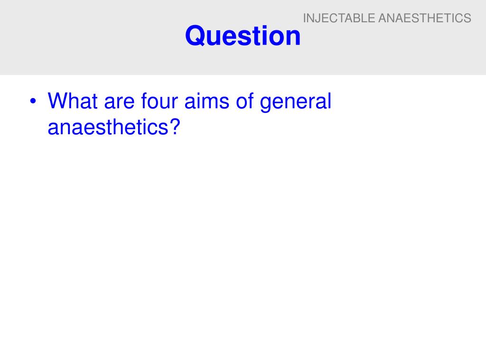Viewport: 486px width, 364px height.
Task: Click the word "are" in the bullet
Action: click(119, 102)
